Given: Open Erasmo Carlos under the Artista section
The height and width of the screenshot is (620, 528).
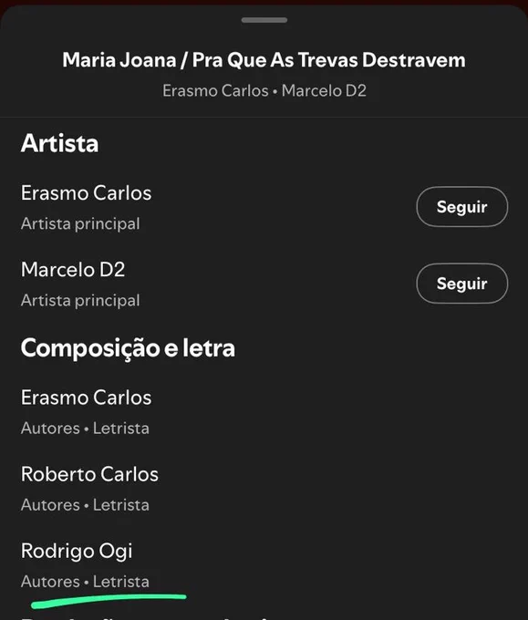Looking at the screenshot, I should (87, 193).
